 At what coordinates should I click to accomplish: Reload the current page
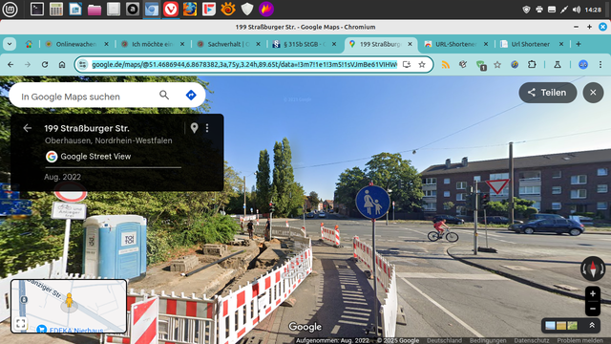pos(45,64)
